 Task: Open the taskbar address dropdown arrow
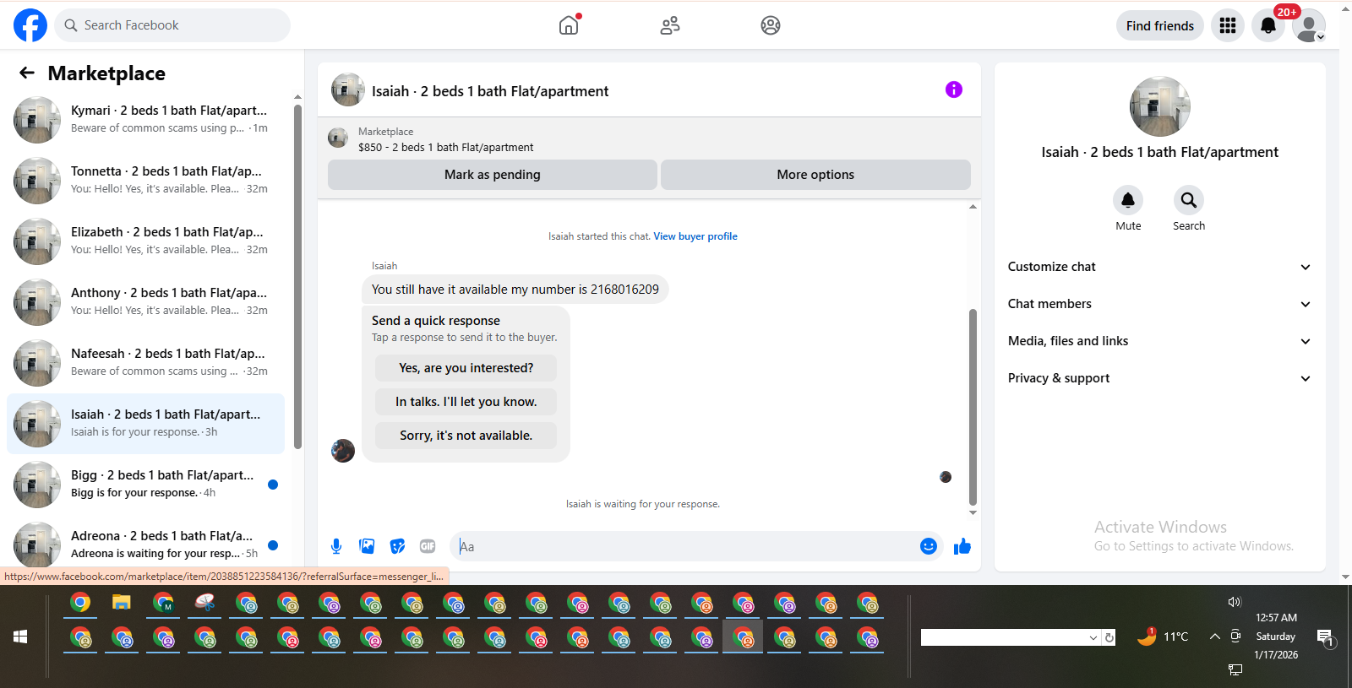pyautogui.click(x=1093, y=637)
